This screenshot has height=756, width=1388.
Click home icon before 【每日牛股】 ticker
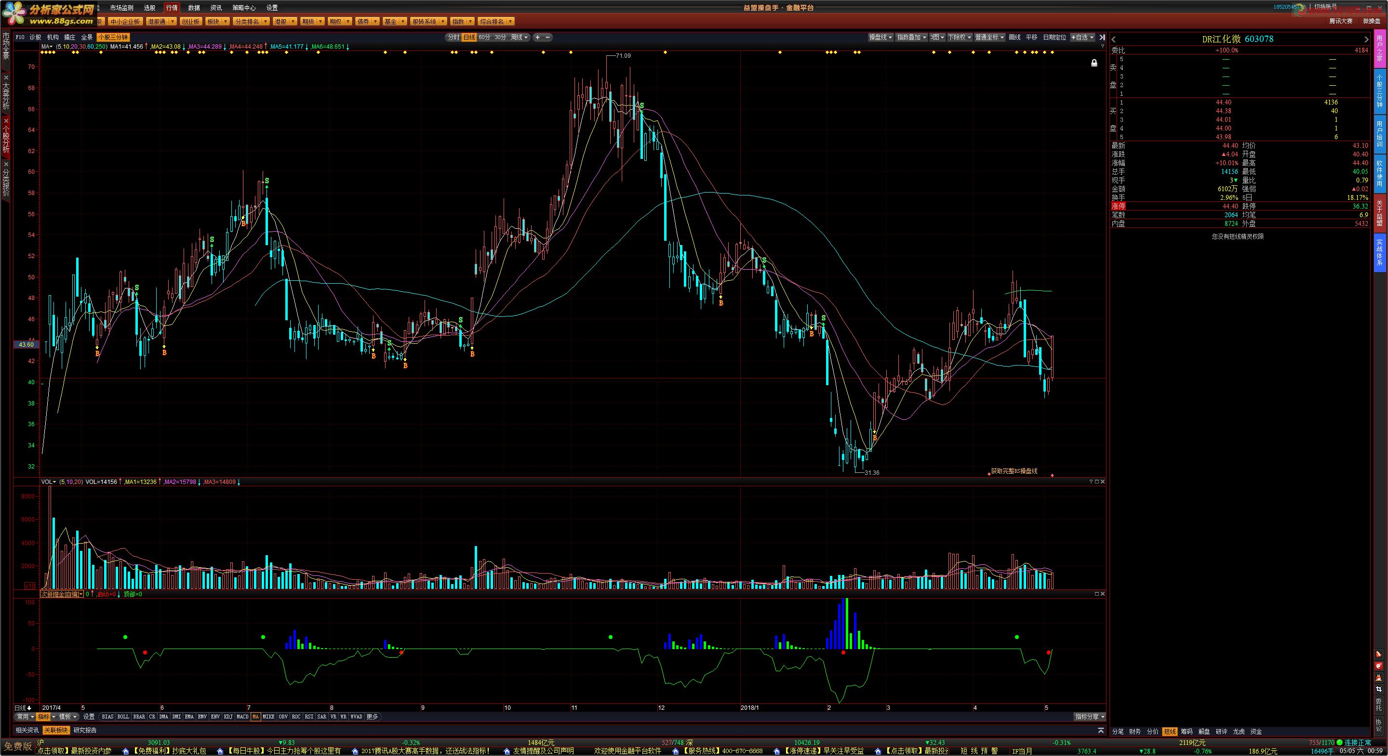[x=219, y=751]
